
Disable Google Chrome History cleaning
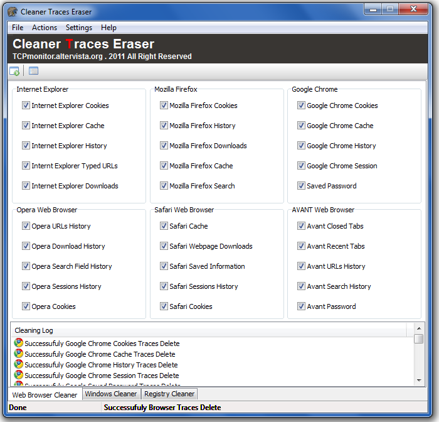pyautogui.click(x=301, y=146)
